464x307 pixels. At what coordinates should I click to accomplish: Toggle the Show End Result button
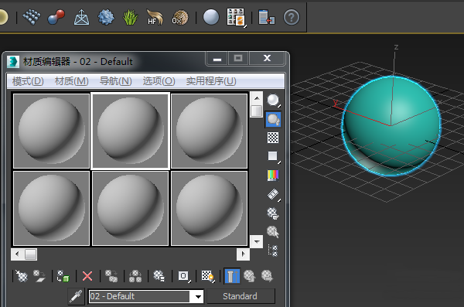pyautogui.click(x=232, y=276)
